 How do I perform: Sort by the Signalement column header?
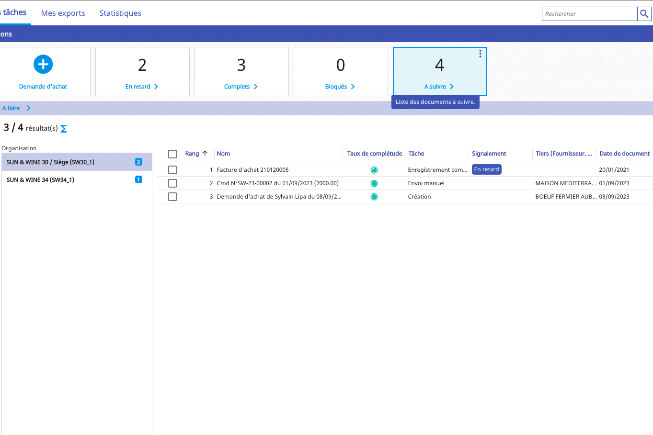tap(489, 154)
